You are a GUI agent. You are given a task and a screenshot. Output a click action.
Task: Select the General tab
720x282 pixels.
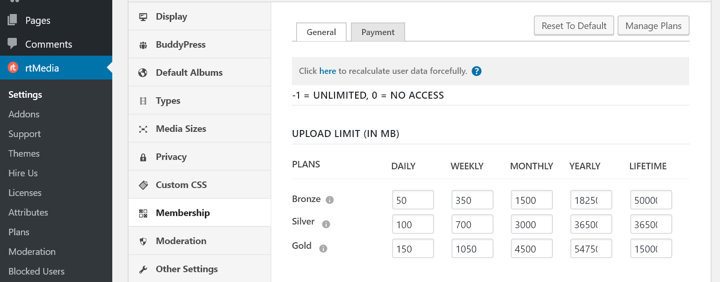pyautogui.click(x=321, y=32)
